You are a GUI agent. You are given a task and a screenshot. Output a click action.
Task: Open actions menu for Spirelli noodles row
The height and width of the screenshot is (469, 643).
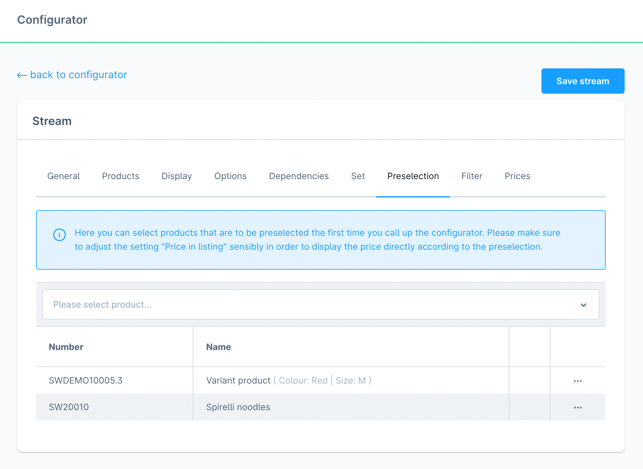[x=577, y=407]
